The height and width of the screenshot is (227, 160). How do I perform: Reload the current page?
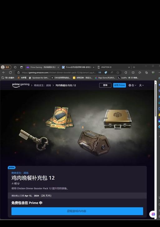(10, 72)
